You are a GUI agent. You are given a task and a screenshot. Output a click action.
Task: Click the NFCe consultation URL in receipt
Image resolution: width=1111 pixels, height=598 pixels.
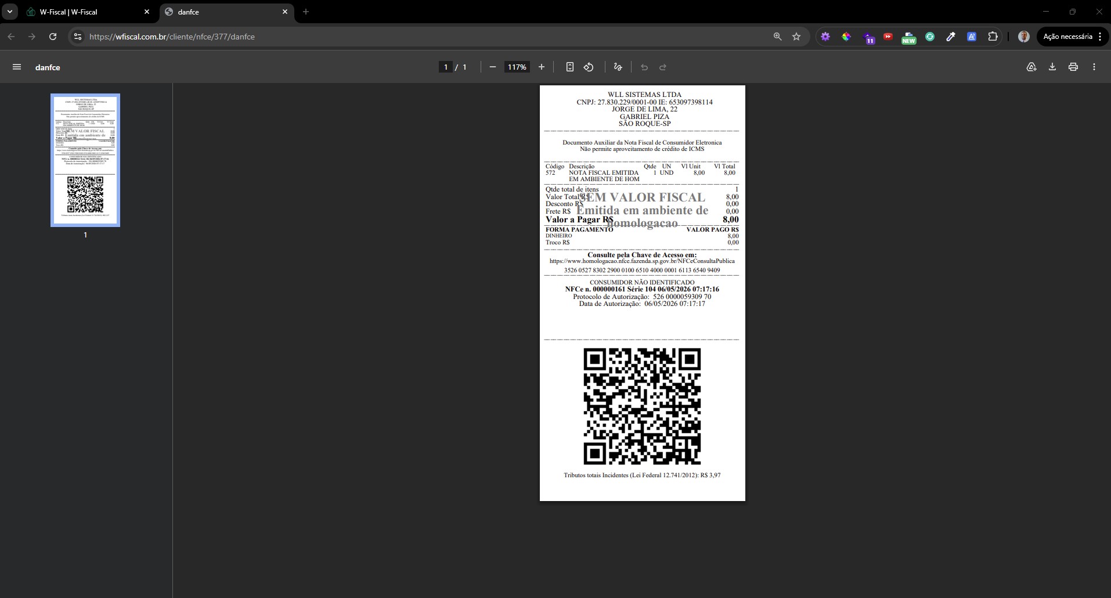[642, 261]
